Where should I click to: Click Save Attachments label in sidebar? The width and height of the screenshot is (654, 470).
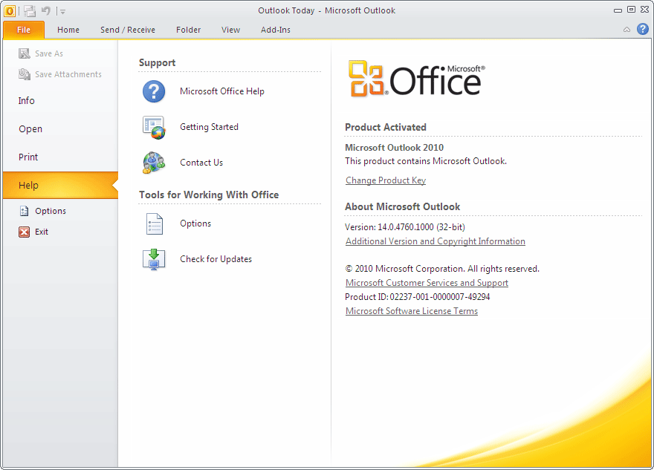(x=68, y=74)
